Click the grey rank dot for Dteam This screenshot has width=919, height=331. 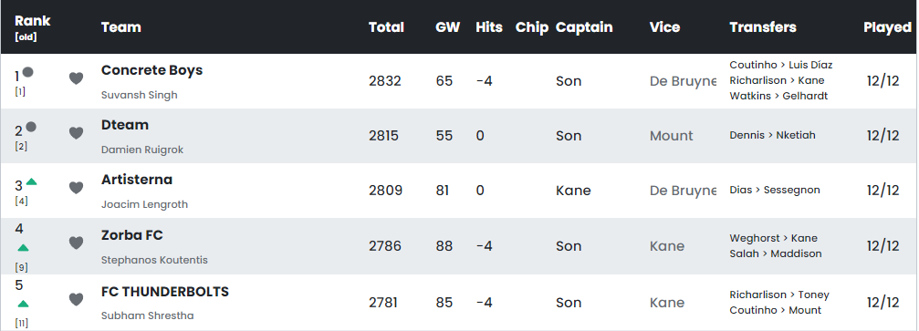coord(31,127)
